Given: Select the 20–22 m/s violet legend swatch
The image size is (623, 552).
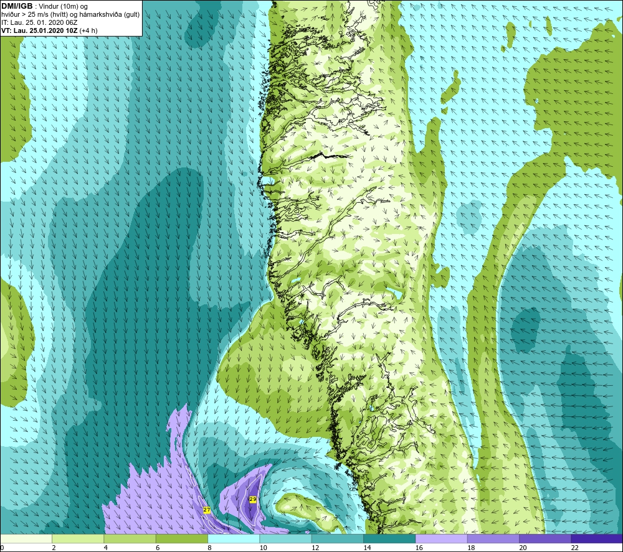Looking at the screenshot, I should click(x=545, y=539).
